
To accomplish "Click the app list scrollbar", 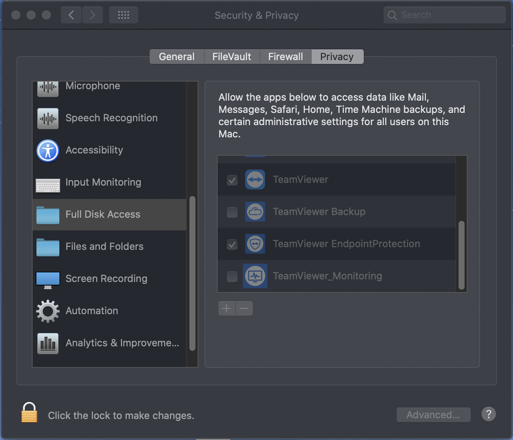I will [x=462, y=255].
